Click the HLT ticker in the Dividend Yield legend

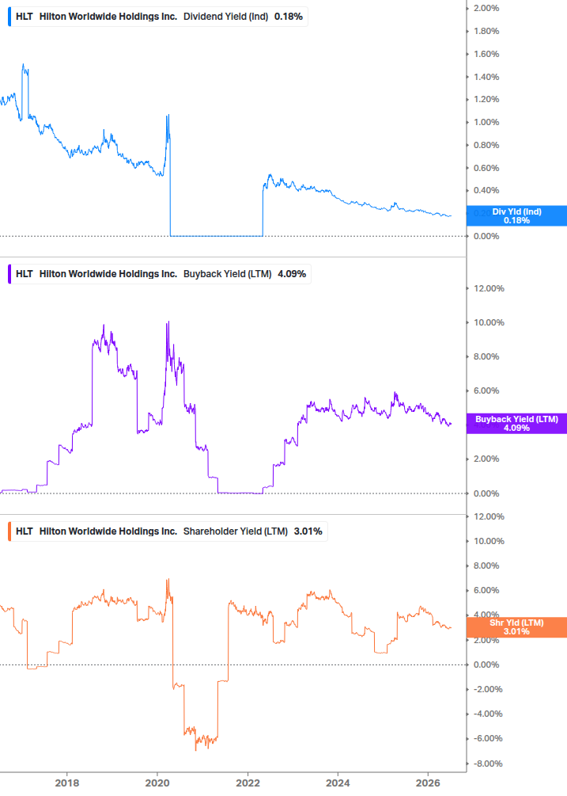coord(25,17)
